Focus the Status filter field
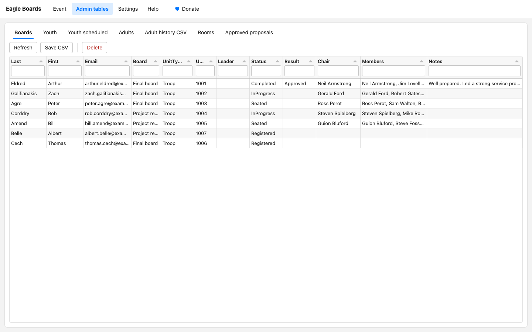Image resolution: width=532 pixels, height=332 pixels. click(266, 71)
